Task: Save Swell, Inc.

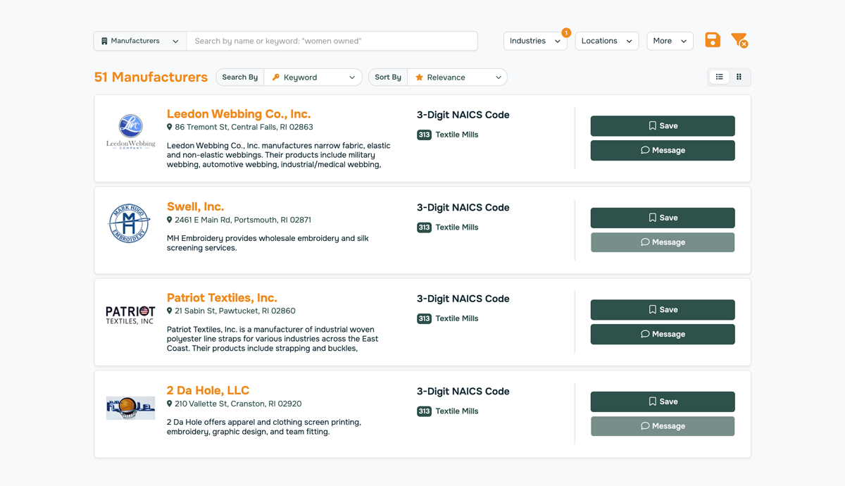Action: [663, 218]
